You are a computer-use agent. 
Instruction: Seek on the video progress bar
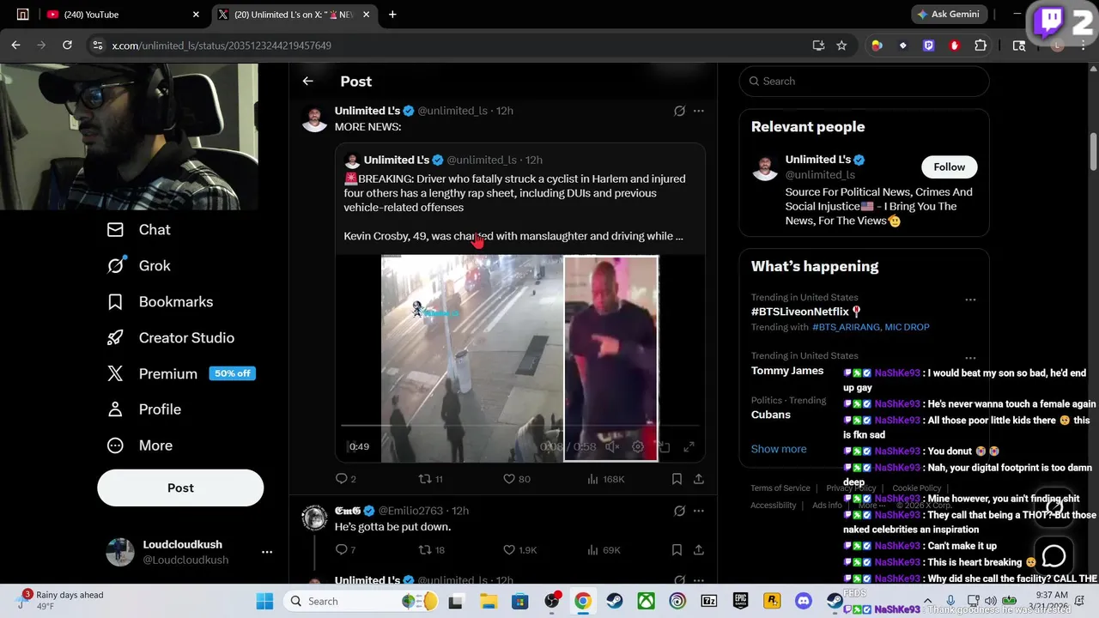pyautogui.click(x=520, y=425)
